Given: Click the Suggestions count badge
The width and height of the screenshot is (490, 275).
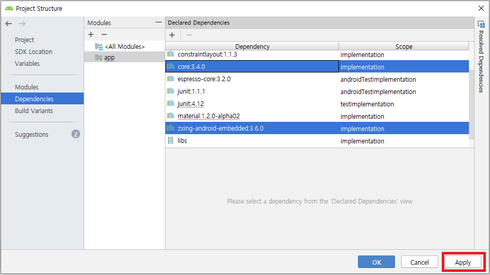Looking at the screenshot, I should [76, 134].
